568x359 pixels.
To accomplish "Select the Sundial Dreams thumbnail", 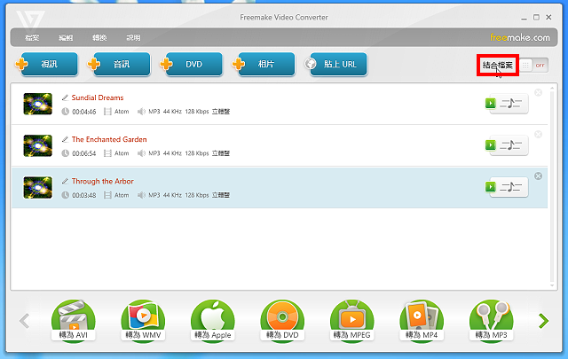I will (37, 104).
